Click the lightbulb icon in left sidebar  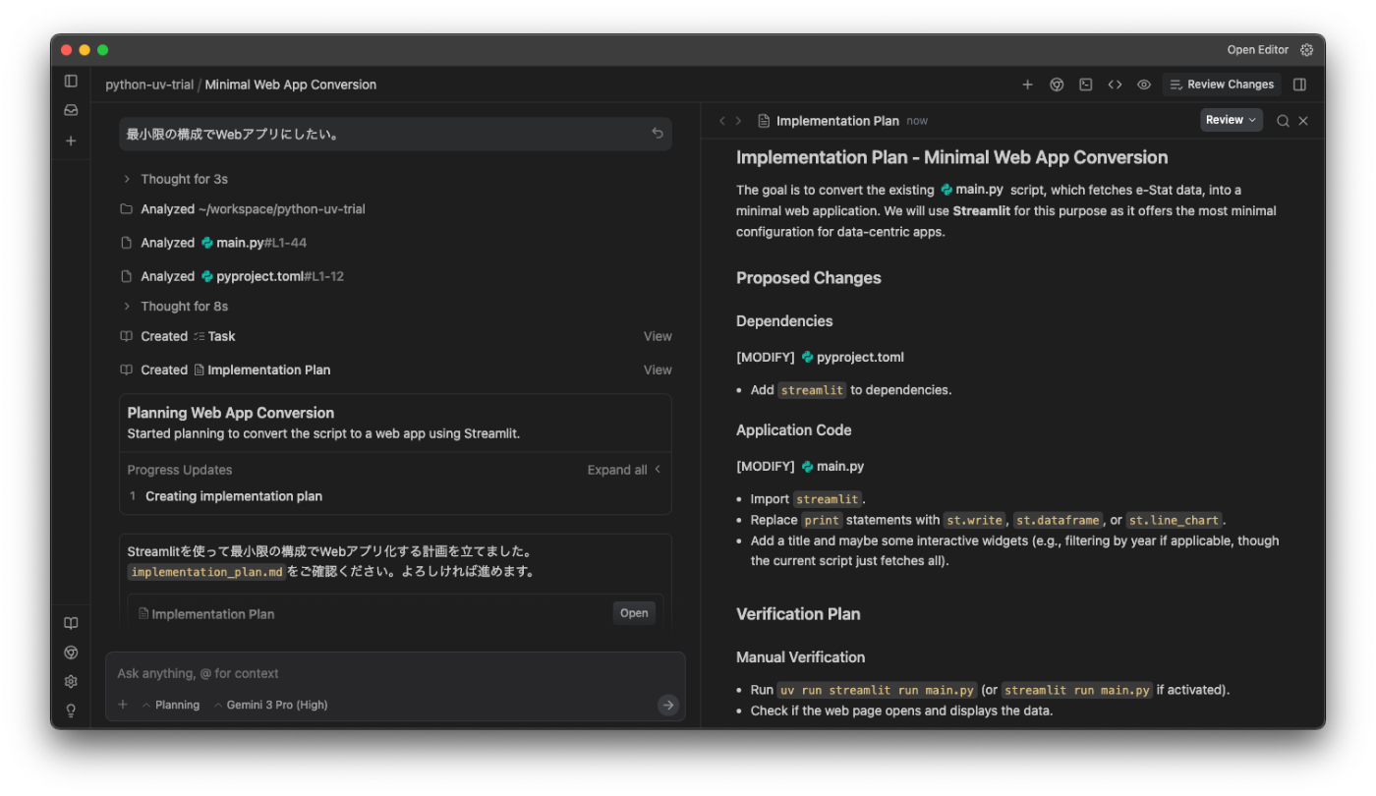click(x=71, y=711)
